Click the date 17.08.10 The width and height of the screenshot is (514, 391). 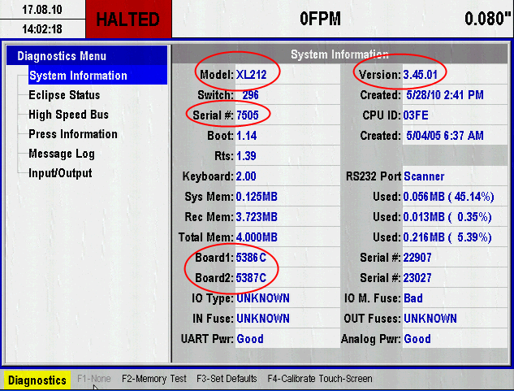click(x=42, y=10)
